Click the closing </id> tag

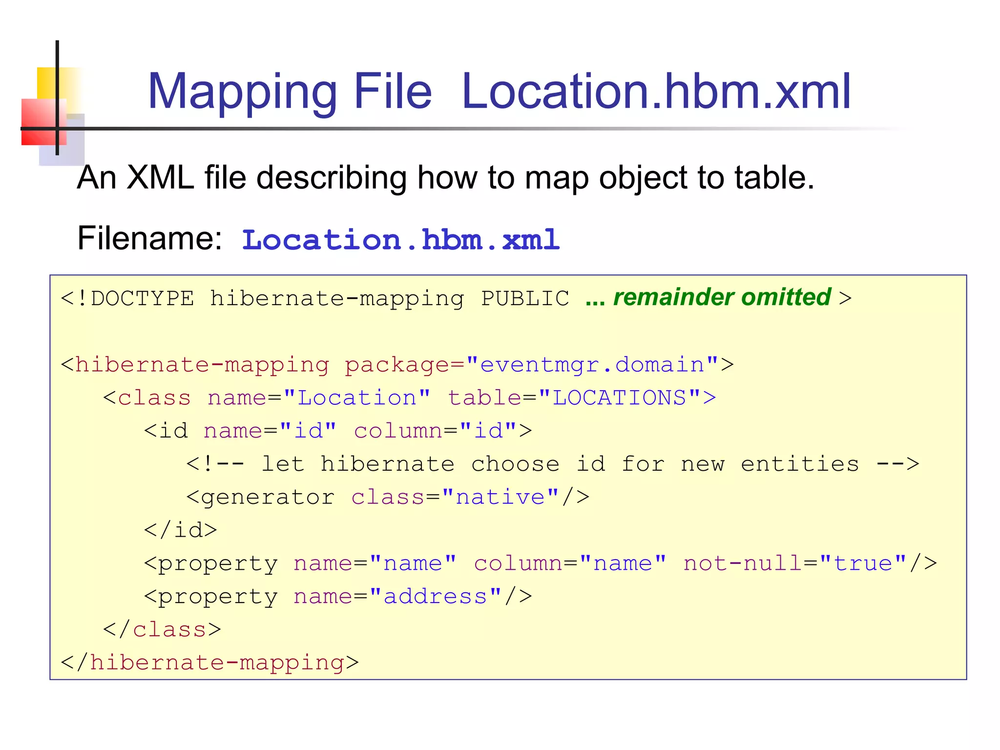coord(180,530)
